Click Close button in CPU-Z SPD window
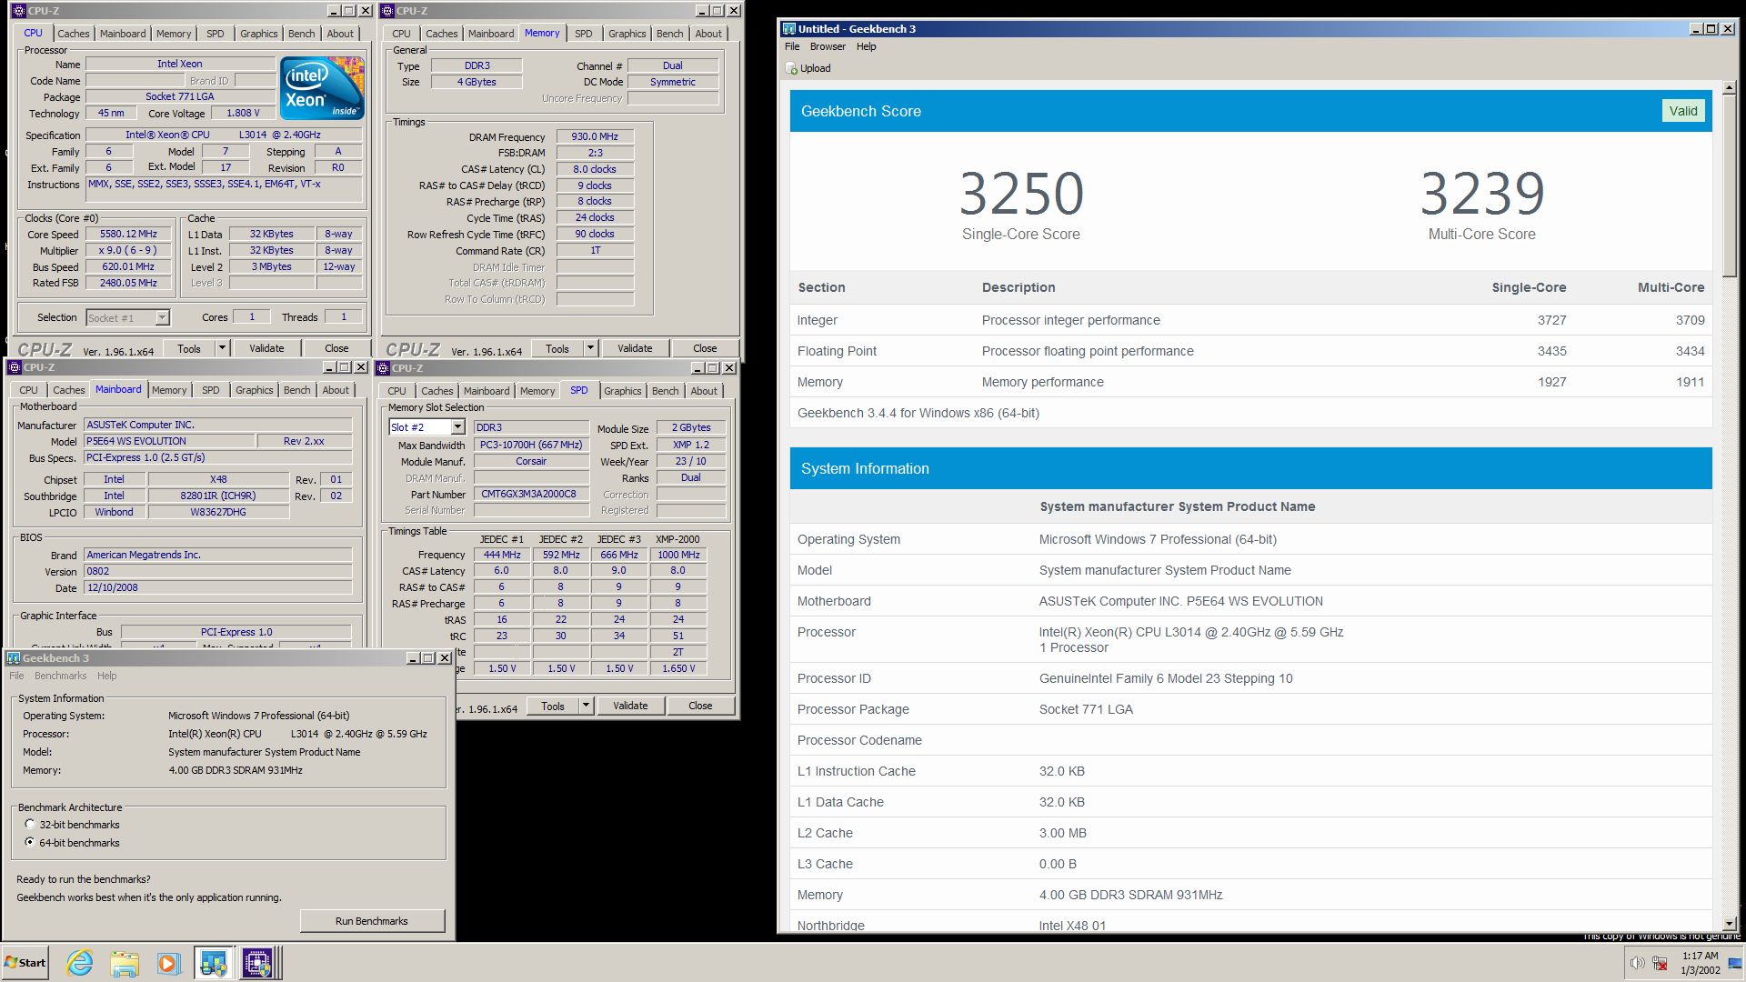1746x982 pixels. [700, 706]
